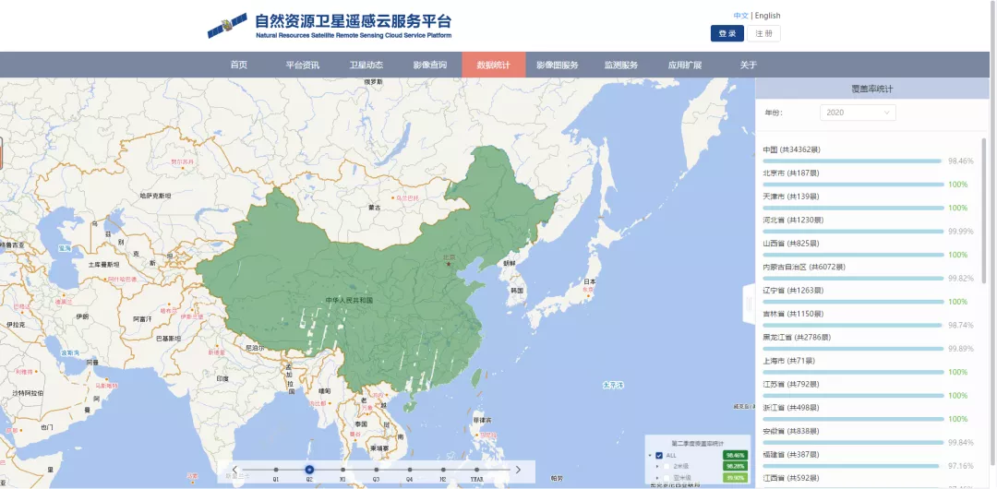Switch language to 中文
Screen dimensions: 997x489
(x=740, y=16)
